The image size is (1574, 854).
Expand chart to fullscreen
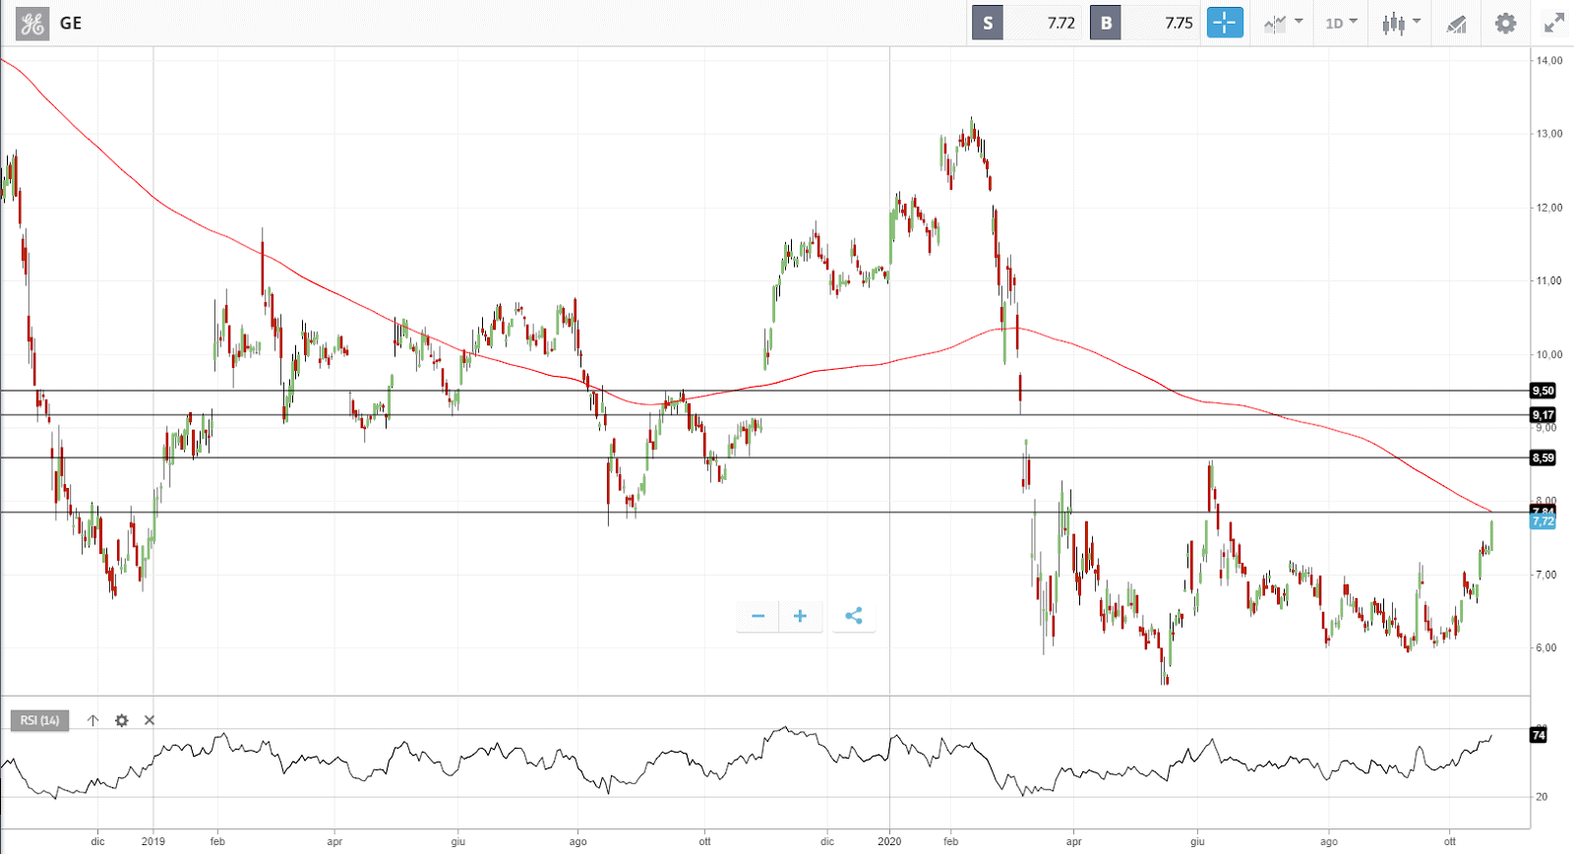[x=1553, y=24]
